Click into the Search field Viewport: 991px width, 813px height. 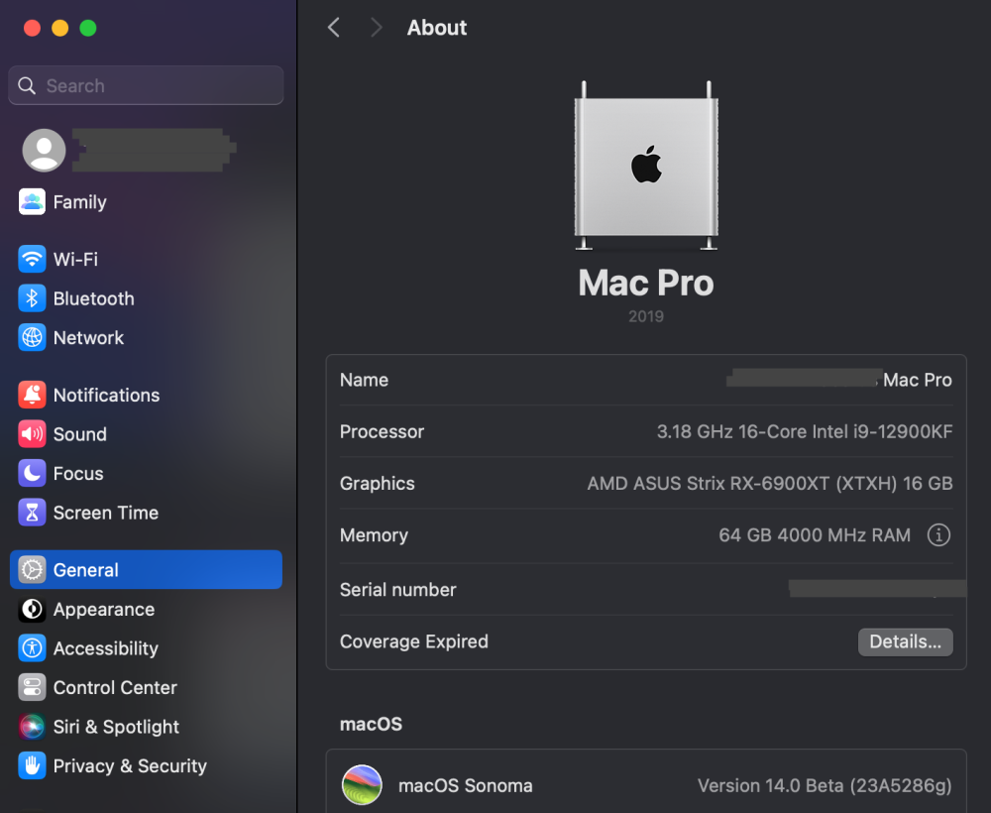point(146,85)
